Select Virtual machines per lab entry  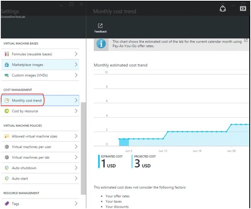coord(40,157)
